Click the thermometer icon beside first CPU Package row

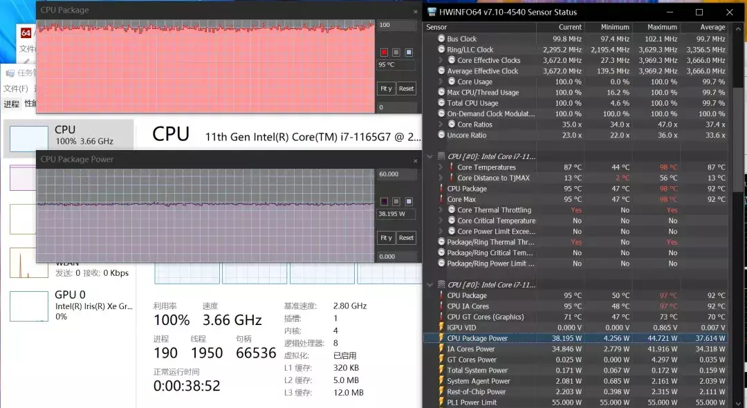coord(441,189)
